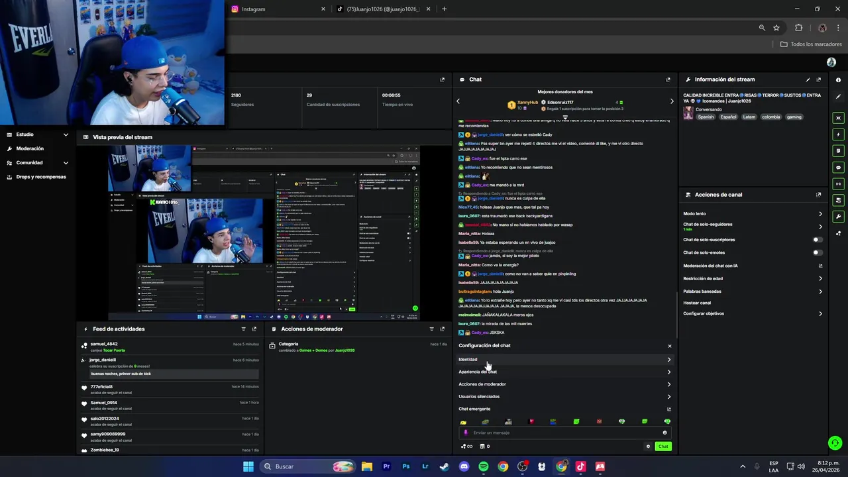Screen dimensions: 848x477
Task: Switch to the Juanjo1026 TikTok browser tab
Action: click(x=384, y=9)
